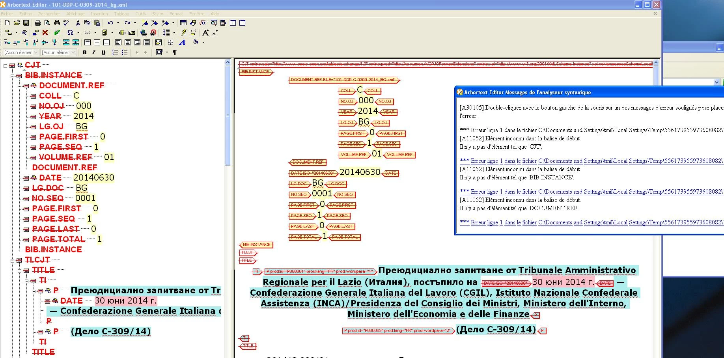This screenshot has width=724, height=358.
Task: Open the first [Aucun élémer] combo box
Action: 21,52
